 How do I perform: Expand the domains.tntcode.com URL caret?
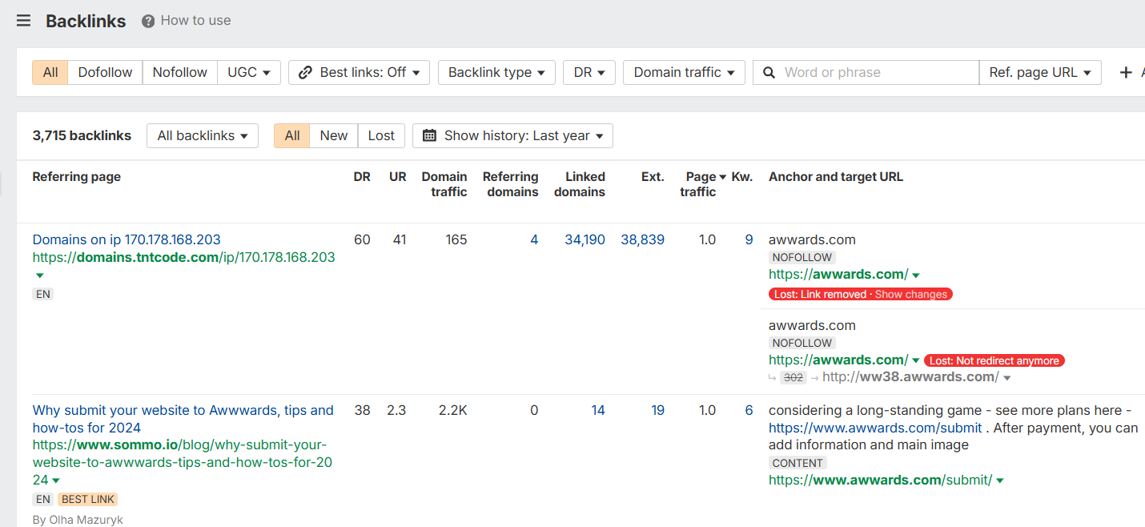click(x=39, y=276)
